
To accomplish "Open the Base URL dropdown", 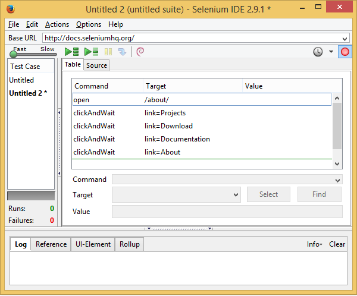I will [x=346, y=38].
